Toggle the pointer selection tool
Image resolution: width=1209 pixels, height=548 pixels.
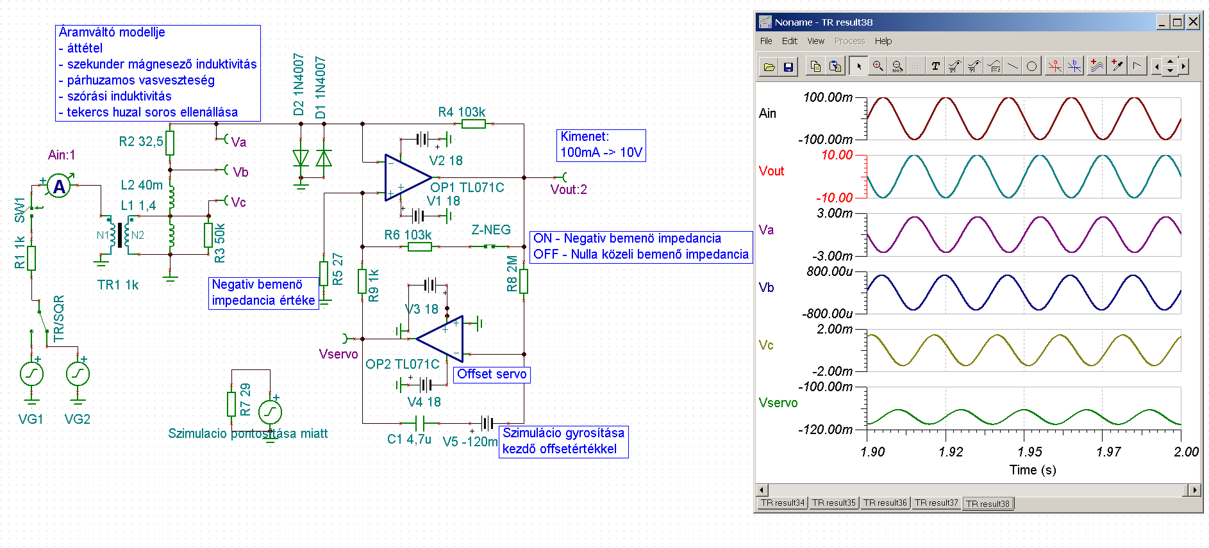[858, 66]
